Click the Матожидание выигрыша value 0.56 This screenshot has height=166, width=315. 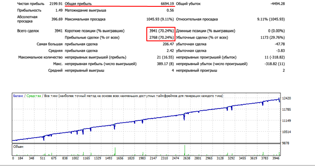point(170,10)
